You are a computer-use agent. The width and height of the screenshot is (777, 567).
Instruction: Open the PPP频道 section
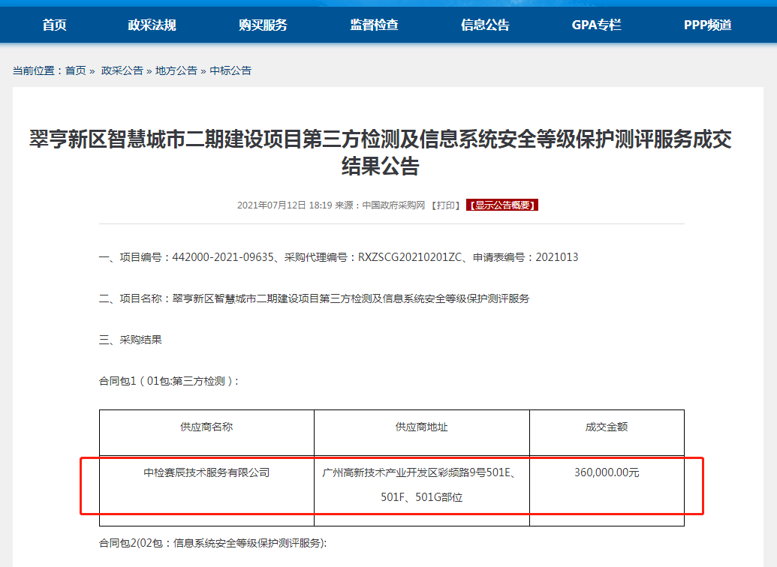[x=708, y=25]
